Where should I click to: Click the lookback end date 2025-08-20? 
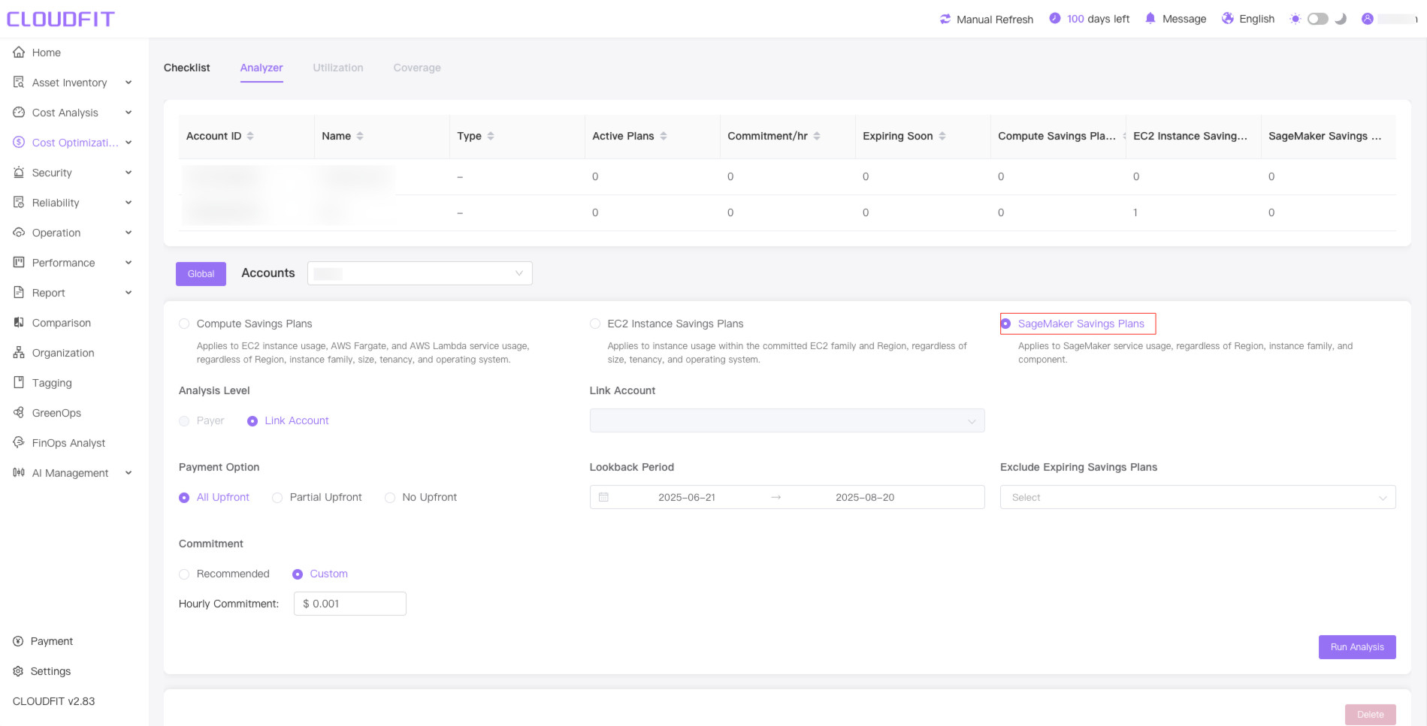[865, 497]
